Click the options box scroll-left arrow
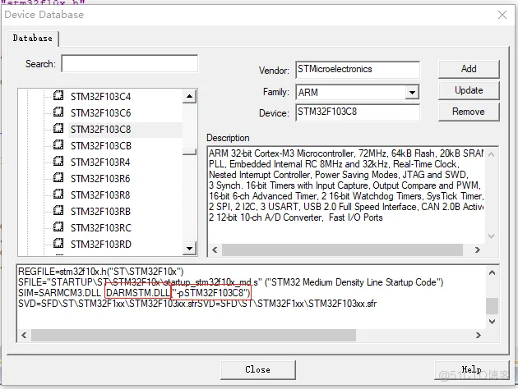Viewport: 518px width, 389px height. 24,336
